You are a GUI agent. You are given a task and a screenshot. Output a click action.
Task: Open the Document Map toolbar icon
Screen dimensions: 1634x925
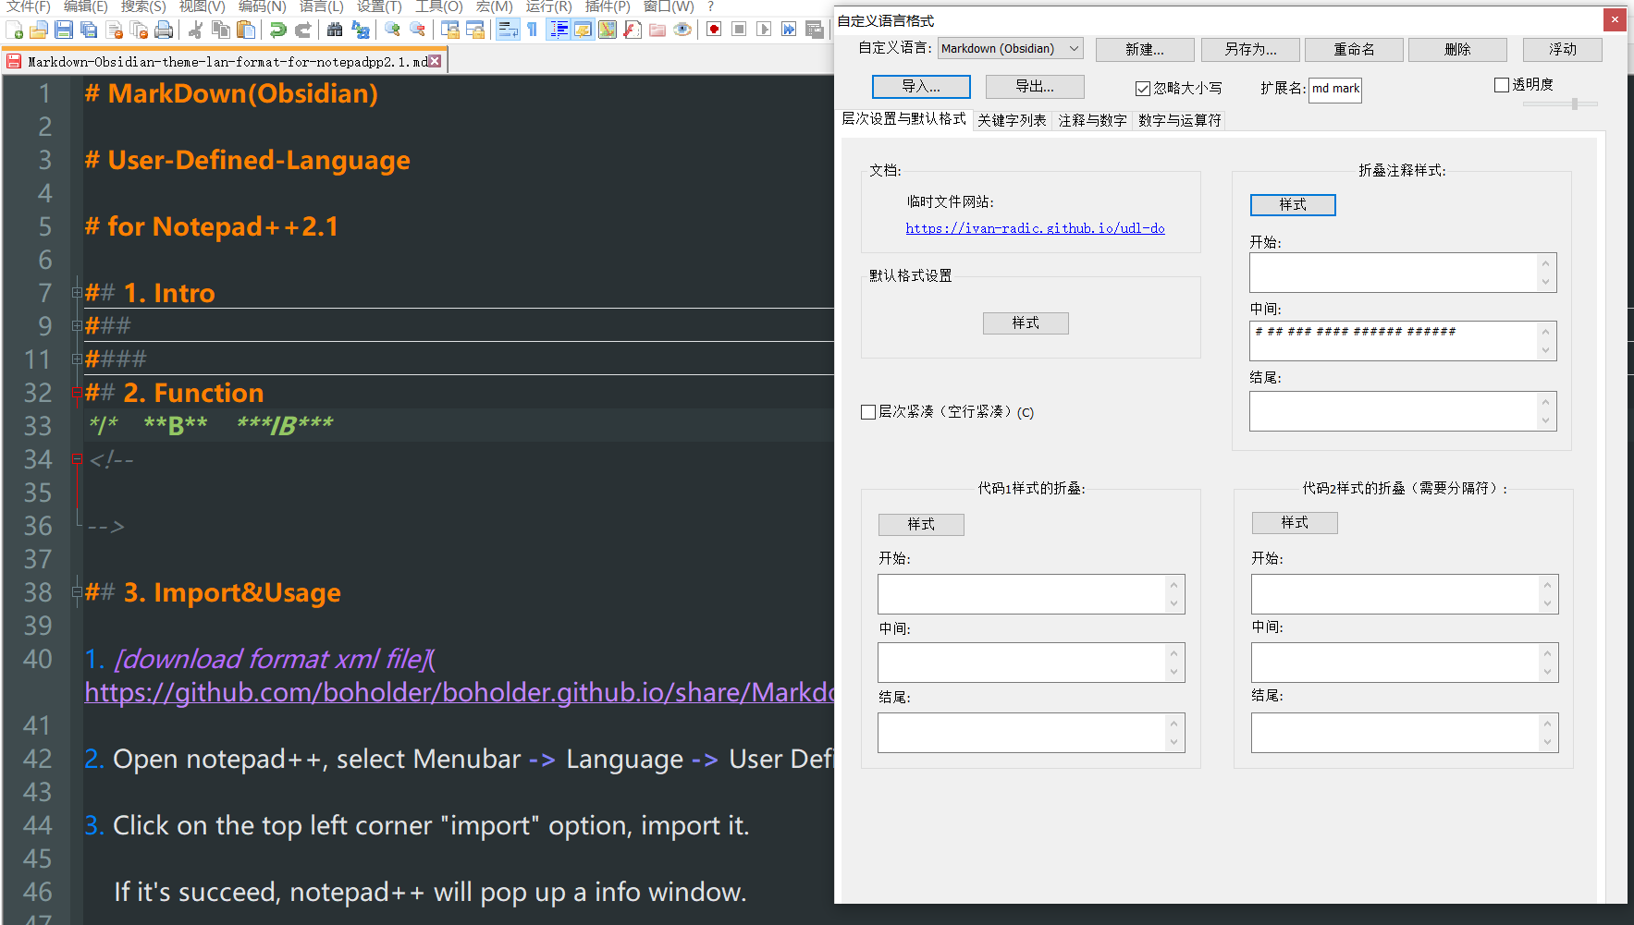point(608,30)
